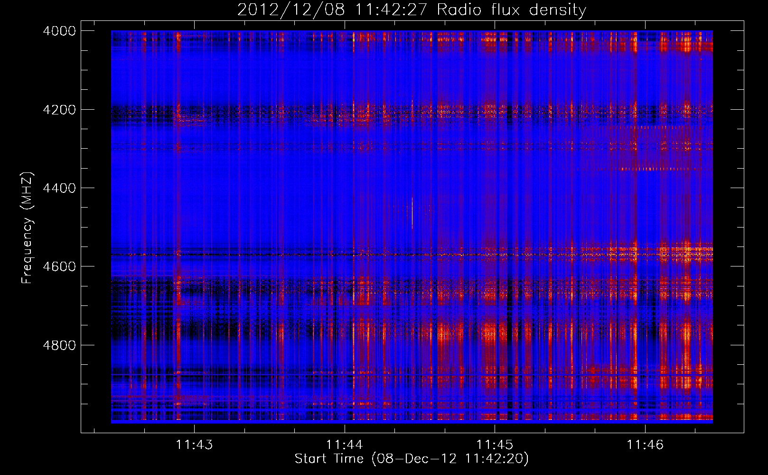Click the bright yellow vertical spike near 4450 MHz
Viewport: 768px width, 475px height.
(412, 212)
